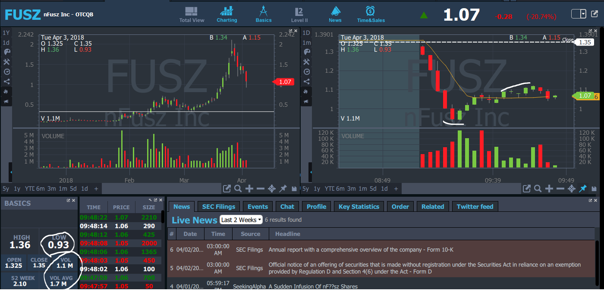Open the Time&Sales window

pos(371,14)
